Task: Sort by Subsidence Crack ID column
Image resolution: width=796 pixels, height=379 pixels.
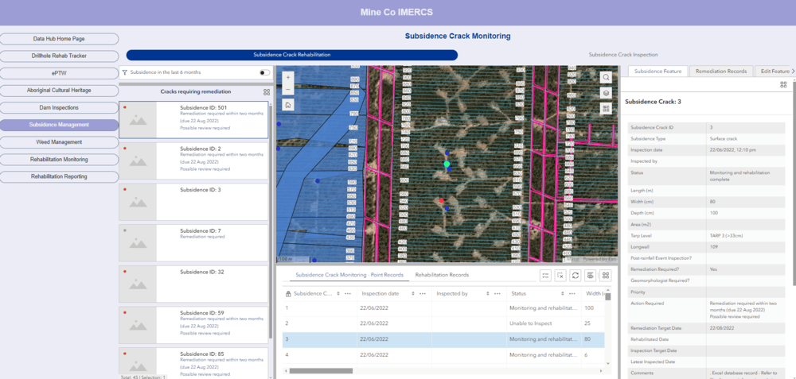Action: tap(340, 293)
